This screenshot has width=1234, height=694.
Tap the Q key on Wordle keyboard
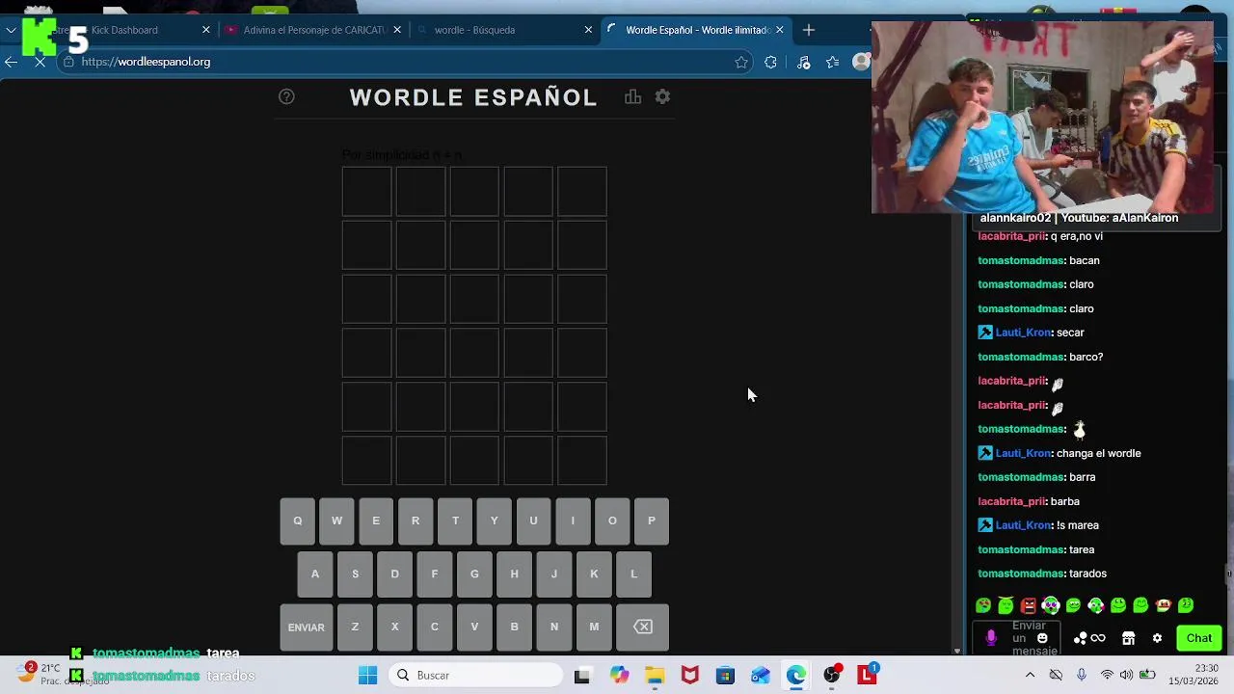(297, 520)
